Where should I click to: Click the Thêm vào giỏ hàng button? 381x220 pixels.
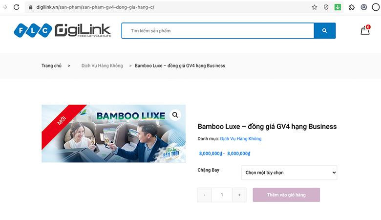click(286, 195)
